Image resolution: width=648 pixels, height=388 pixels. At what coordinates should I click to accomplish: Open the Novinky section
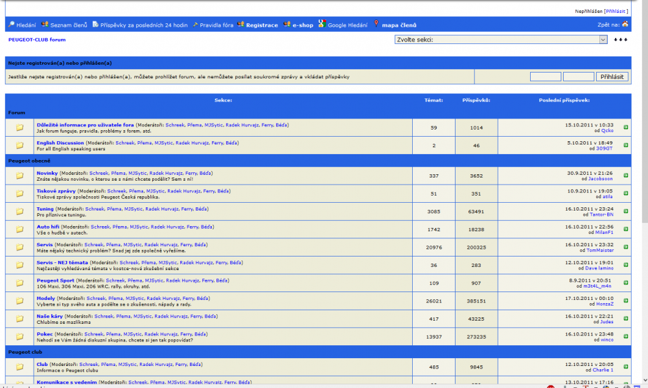(47, 173)
